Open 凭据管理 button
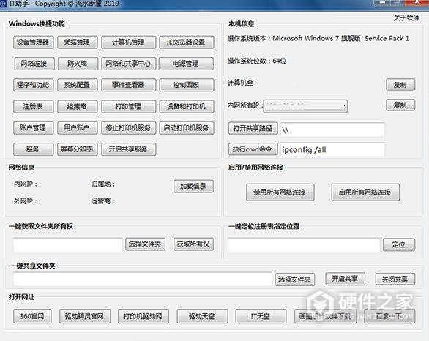This screenshot has width=429, height=341. [77, 42]
